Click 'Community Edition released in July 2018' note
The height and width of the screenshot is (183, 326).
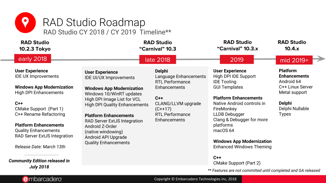tap(39, 164)
